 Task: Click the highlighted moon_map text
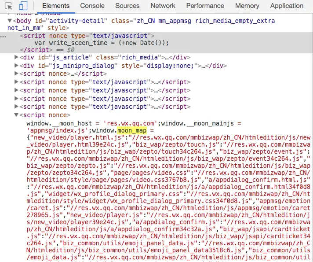tap(132, 131)
